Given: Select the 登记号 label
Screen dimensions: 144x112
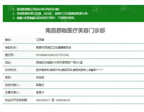Looking at the screenshot, I should [10, 55].
